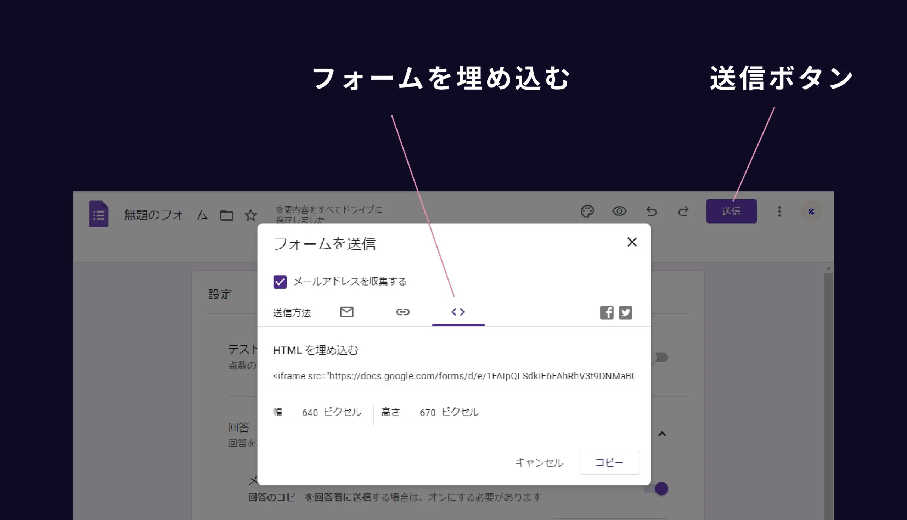
Task: Switch to the link sharing tab
Action: coord(403,312)
